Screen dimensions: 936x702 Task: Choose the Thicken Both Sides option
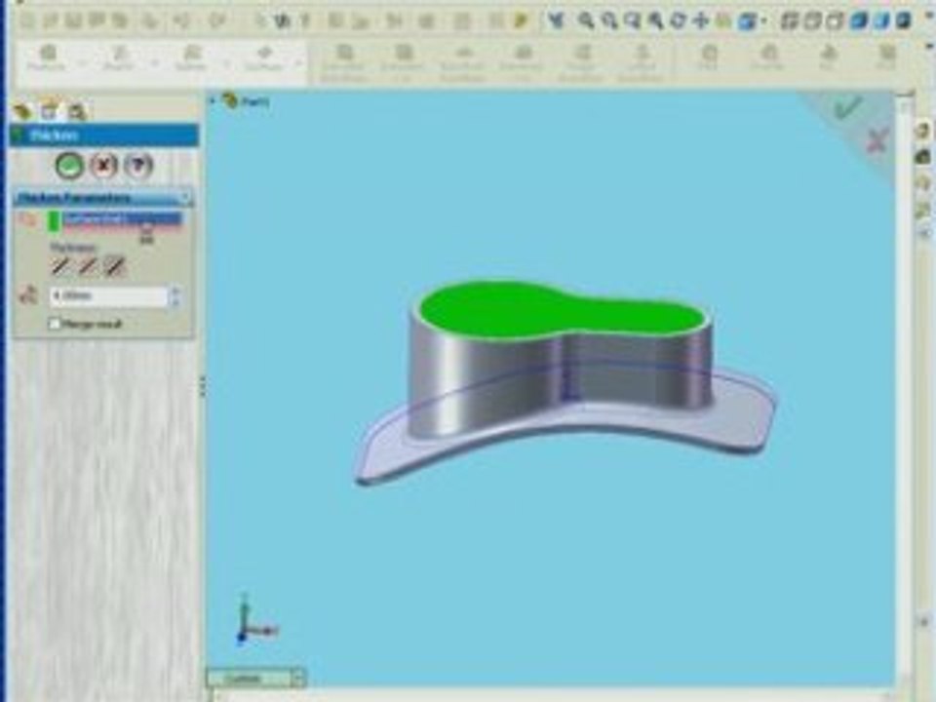pyautogui.click(x=87, y=266)
